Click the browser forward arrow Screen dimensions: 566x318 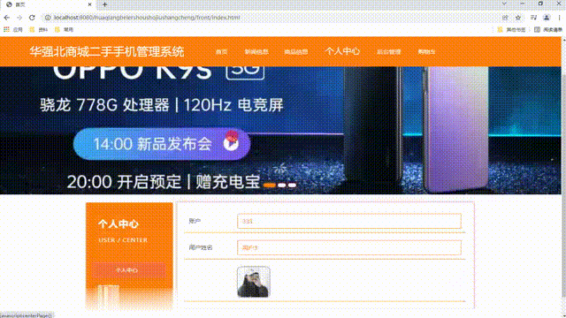[19, 18]
